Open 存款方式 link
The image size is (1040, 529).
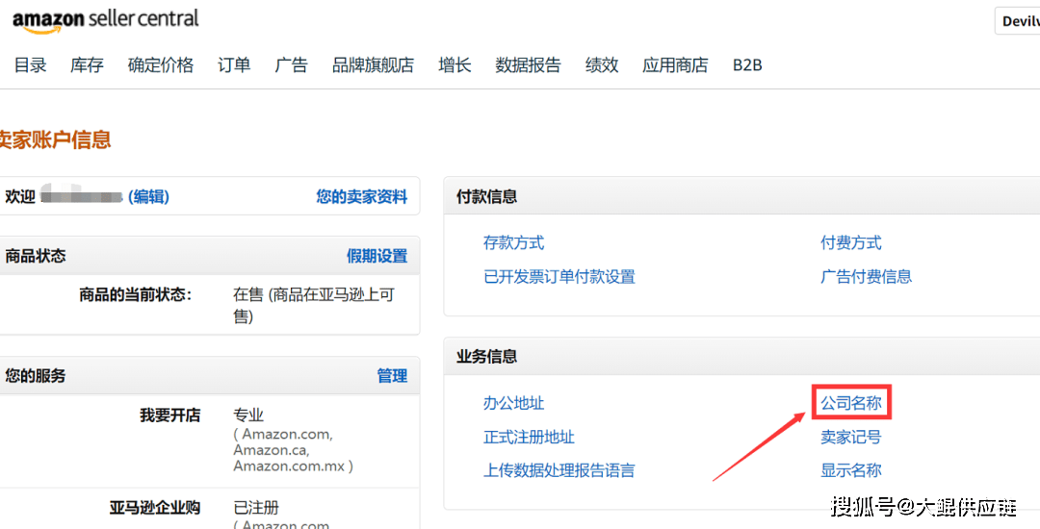(x=514, y=243)
